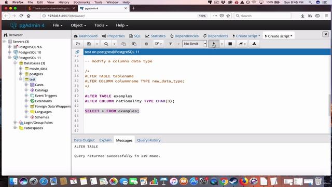Click the Firefox URL address bar

coord(119,16)
